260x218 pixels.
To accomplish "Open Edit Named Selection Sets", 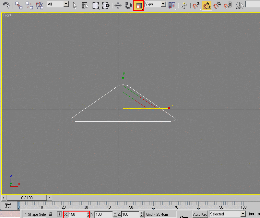I will [240, 5].
